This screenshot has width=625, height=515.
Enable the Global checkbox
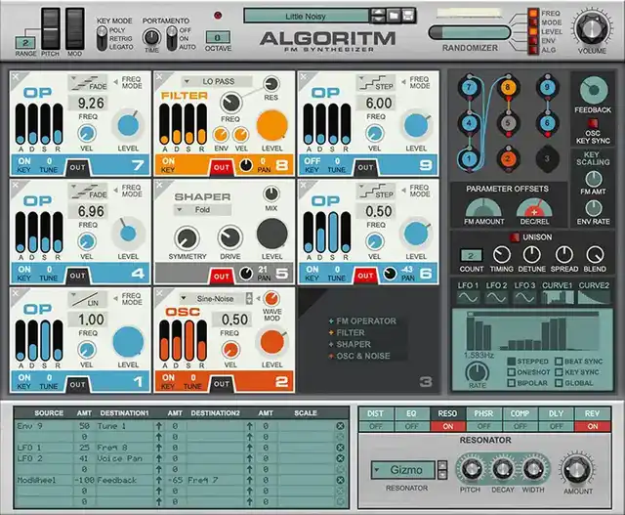click(x=559, y=383)
